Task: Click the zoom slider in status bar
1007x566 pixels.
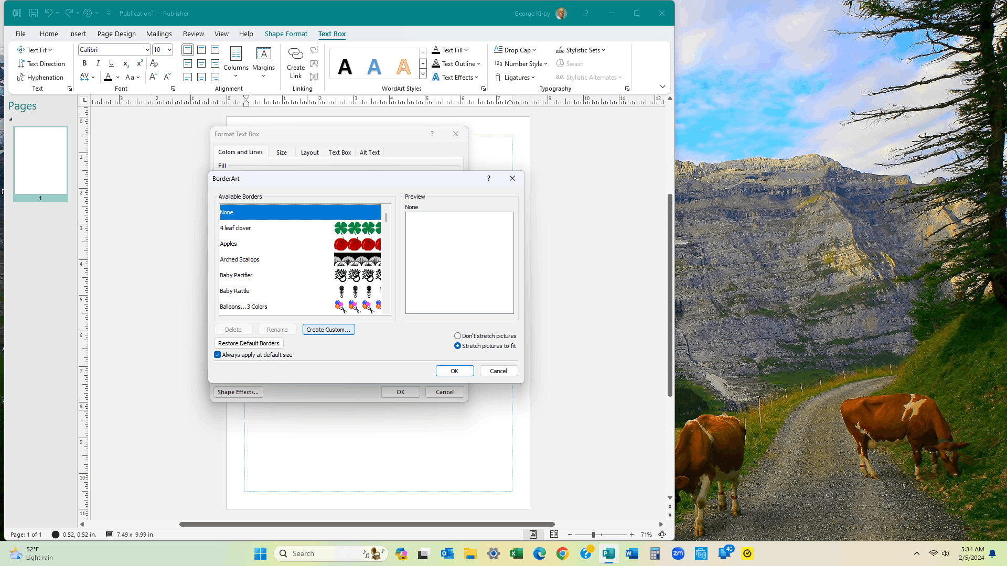Action: coord(593,535)
